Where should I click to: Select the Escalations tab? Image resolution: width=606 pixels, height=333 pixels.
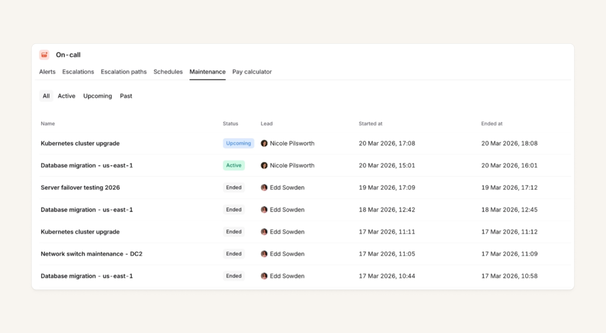click(78, 72)
